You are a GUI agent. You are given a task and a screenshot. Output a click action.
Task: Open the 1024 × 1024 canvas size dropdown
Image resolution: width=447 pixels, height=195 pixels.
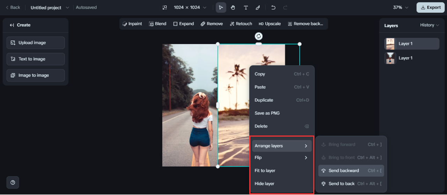pos(190,7)
